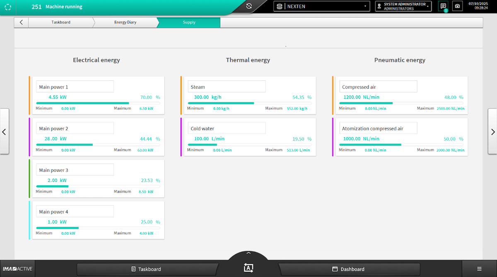Click the Steam name field
Viewport: 497px width, 277px height.
227,87
